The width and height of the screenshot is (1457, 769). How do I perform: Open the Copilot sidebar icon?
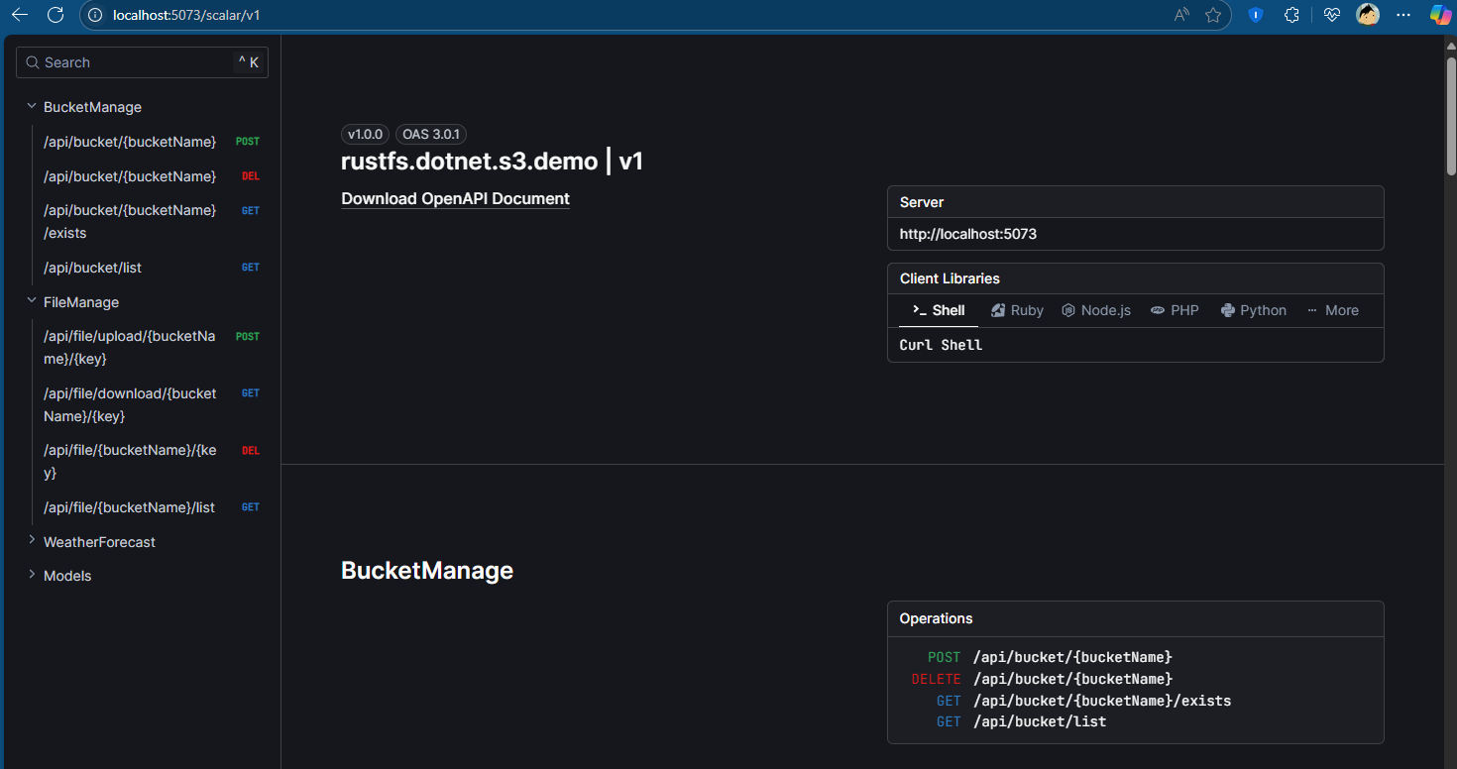pyautogui.click(x=1440, y=15)
